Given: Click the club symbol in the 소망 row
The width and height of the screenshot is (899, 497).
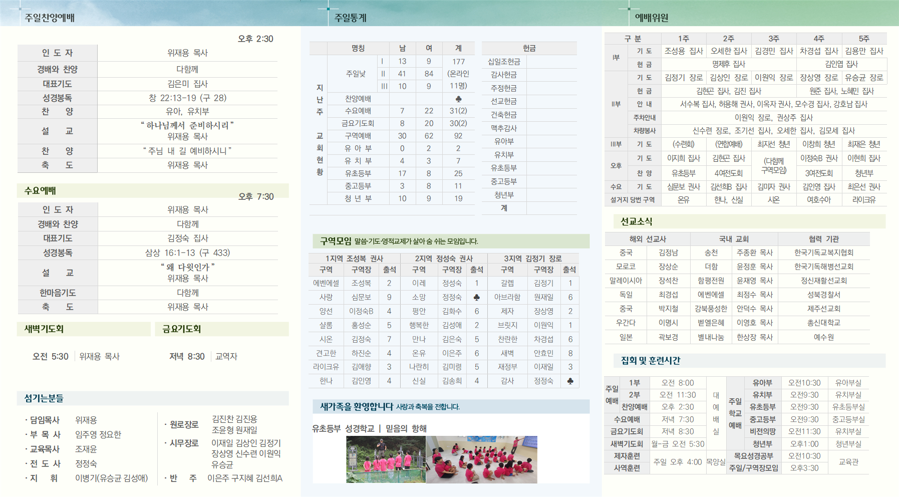Looking at the screenshot, I should 476,297.
